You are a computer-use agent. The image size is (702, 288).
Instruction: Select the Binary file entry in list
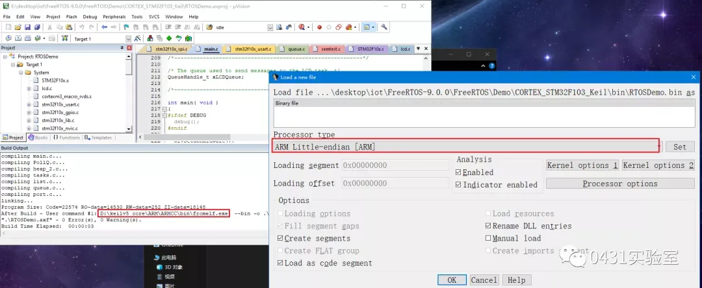click(484, 103)
